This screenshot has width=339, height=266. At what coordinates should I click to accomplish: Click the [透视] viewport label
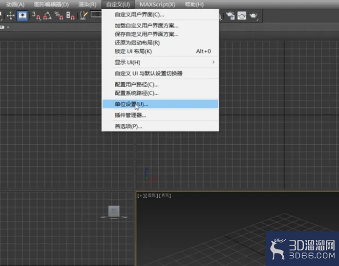point(151,195)
